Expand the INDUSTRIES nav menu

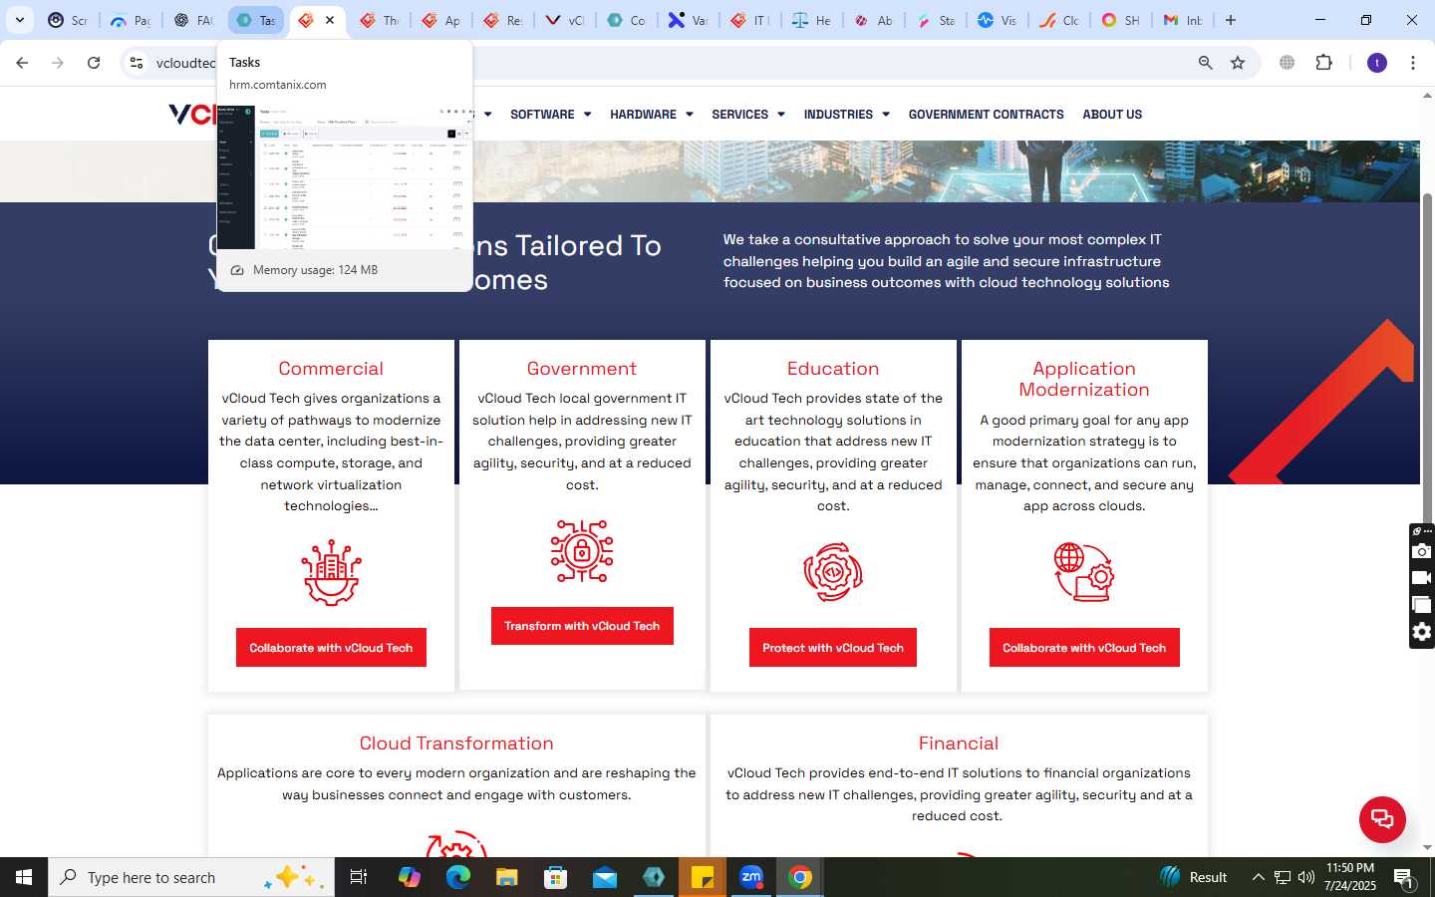[847, 115]
